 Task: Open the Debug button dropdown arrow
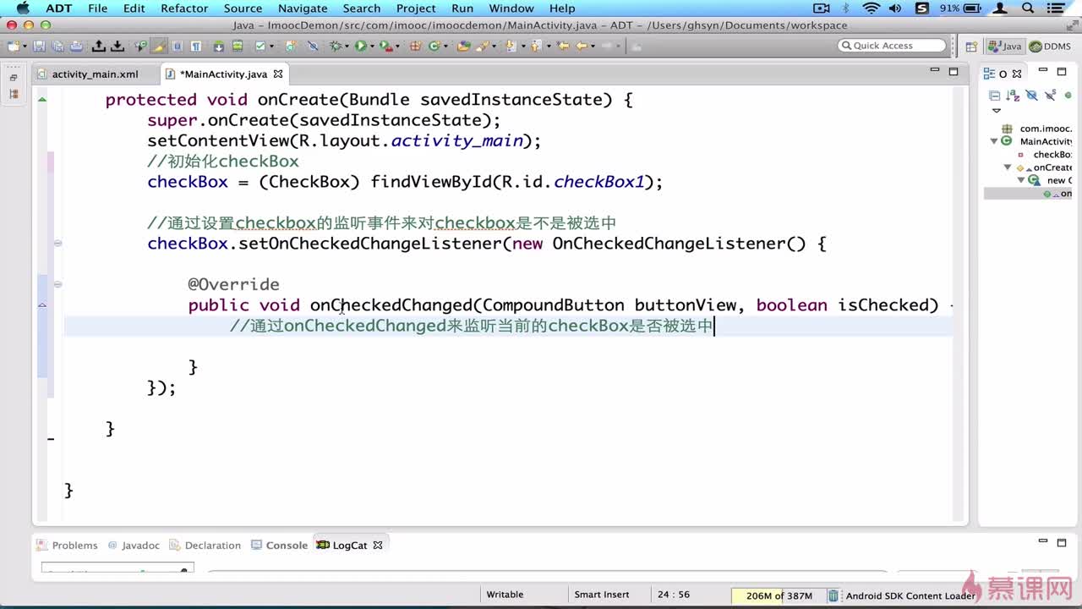click(347, 46)
